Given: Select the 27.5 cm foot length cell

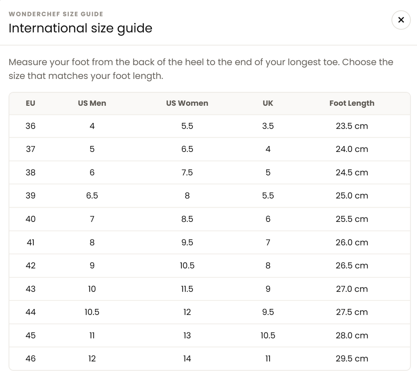Looking at the screenshot, I should pyautogui.click(x=352, y=312).
